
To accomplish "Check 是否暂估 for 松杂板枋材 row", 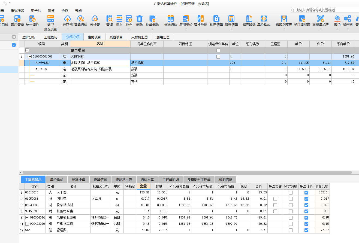I will (x=275, y=205).
